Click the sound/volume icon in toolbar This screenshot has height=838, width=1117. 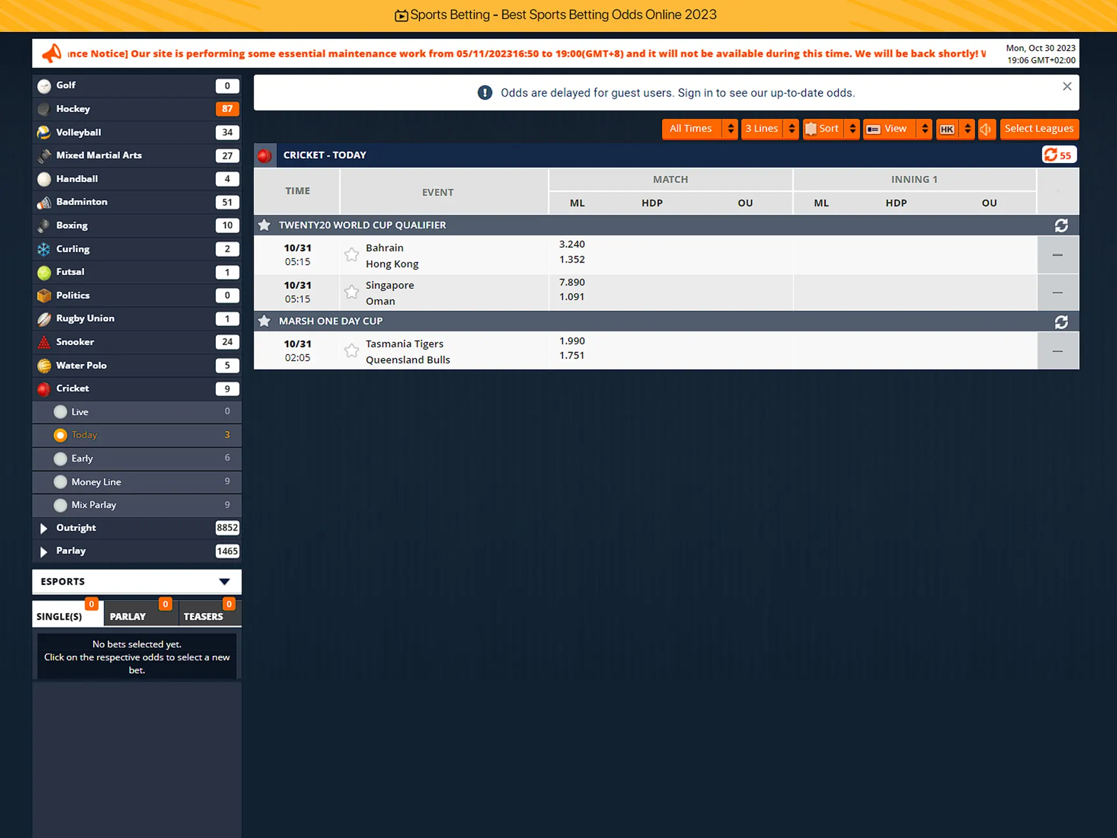[987, 129]
